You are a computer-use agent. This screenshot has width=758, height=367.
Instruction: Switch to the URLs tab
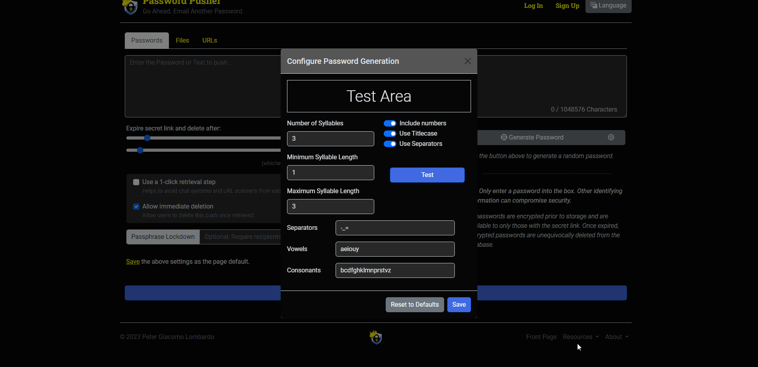(209, 40)
